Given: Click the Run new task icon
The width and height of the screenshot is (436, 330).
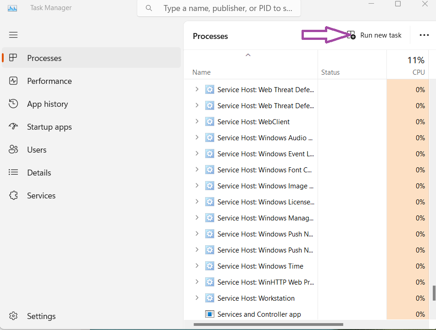Looking at the screenshot, I should (351, 35).
